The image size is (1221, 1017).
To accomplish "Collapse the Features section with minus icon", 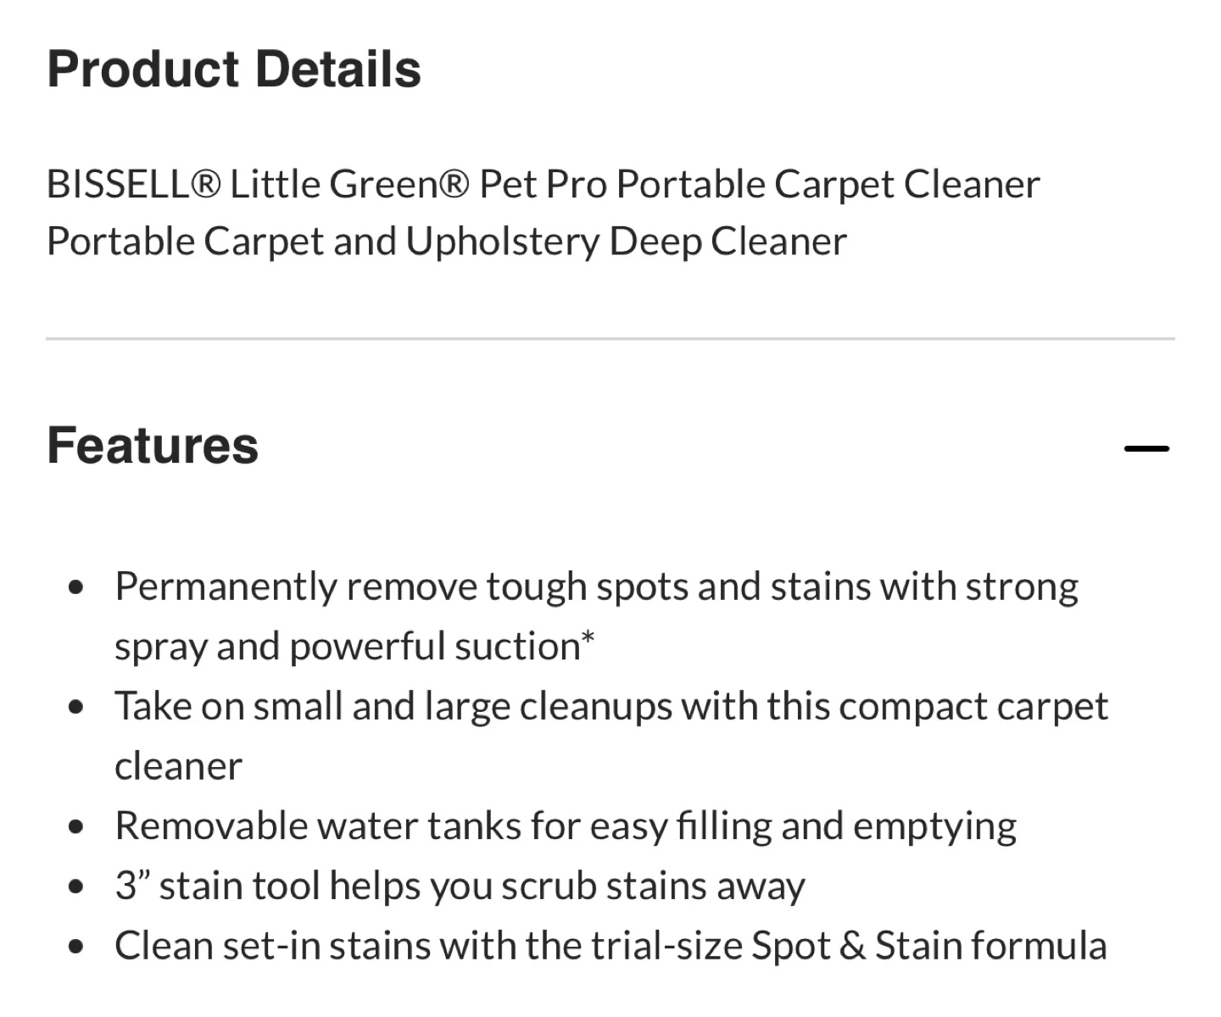I will coord(1146,448).
